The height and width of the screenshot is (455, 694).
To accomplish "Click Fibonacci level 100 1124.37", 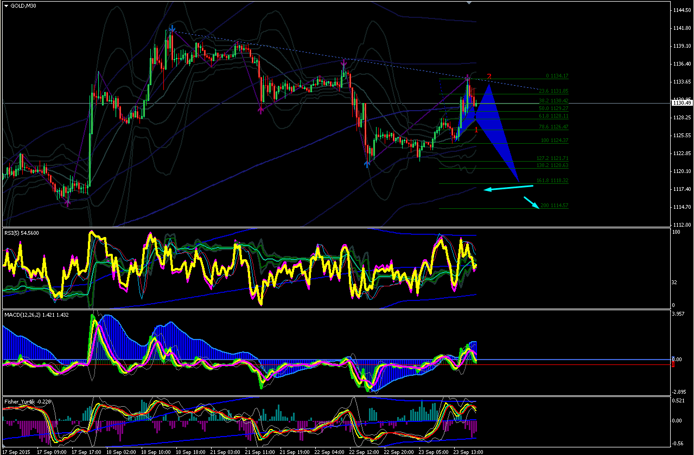I will coord(553,140).
